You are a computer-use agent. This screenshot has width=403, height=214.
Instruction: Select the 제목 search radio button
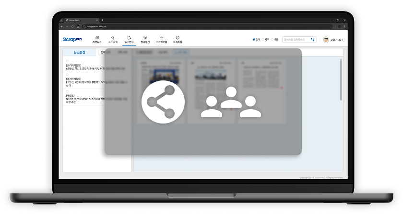[x=263, y=40]
